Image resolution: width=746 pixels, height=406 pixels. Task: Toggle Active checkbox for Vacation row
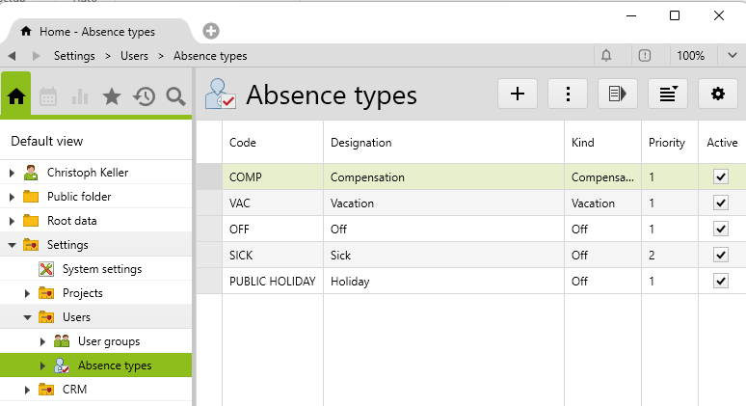coord(720,203)
